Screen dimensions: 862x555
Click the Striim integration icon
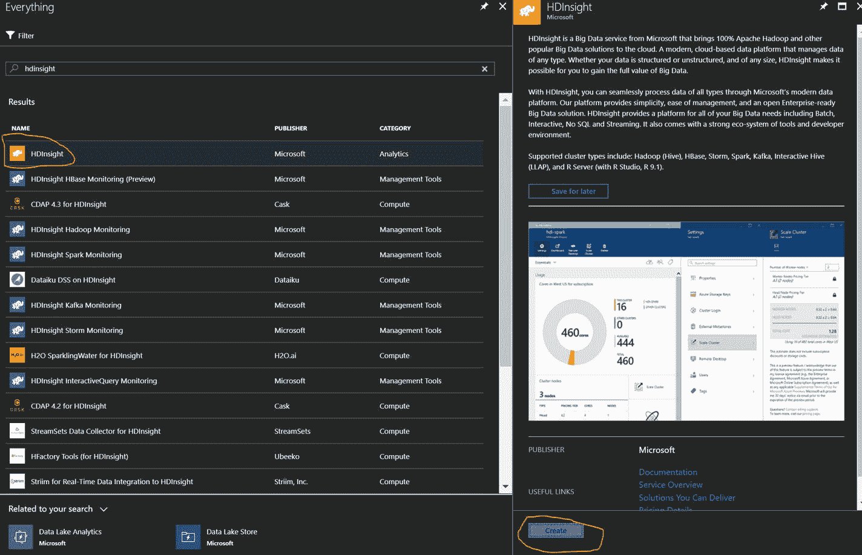pyautogui.click(x=18, y=482)
